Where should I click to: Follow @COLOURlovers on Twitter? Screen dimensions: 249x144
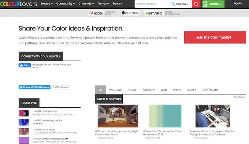tap(34, 87)
